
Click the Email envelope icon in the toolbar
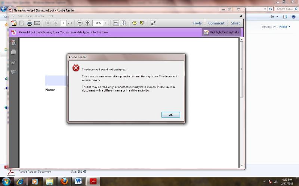37,23
